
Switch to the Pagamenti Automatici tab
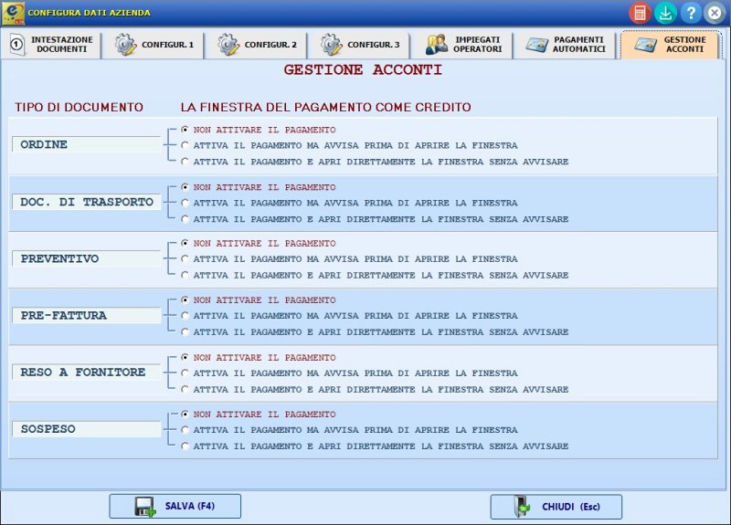[x=565, y=45]
